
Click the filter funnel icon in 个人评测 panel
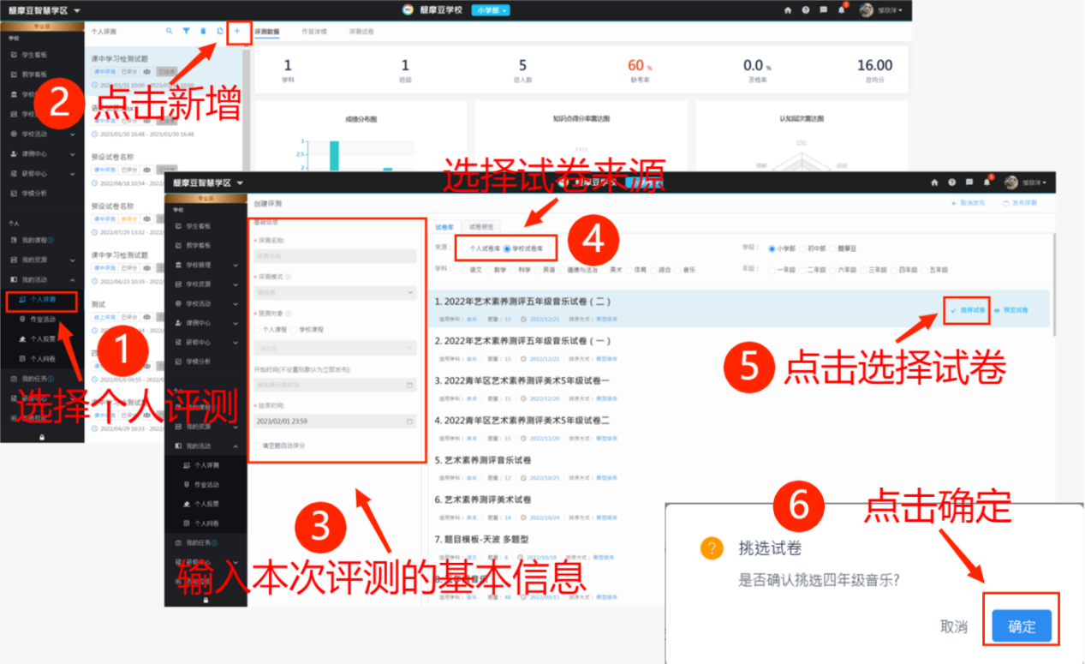(x=186, y=32)
